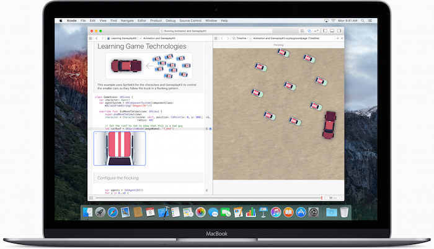Open the Product menu
The width and height of the screenshot is (434, 249).
pos(156,20)
